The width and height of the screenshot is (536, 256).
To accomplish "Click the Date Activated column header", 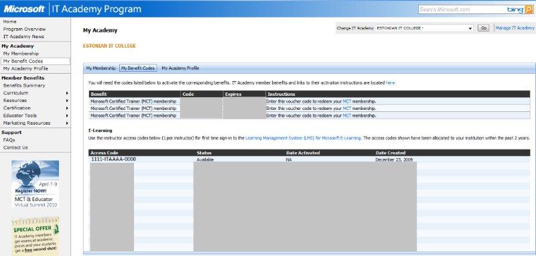I will [303, 153].
